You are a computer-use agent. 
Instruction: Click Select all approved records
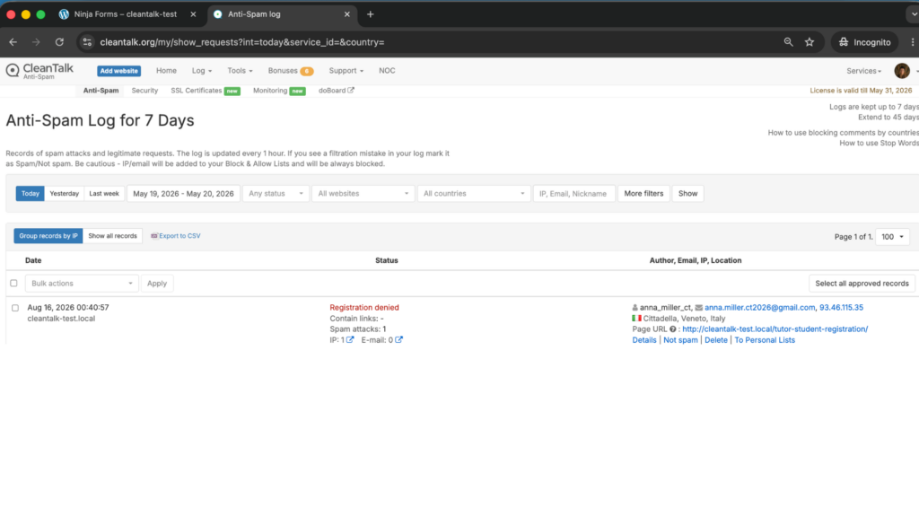(x=862, y=283)
